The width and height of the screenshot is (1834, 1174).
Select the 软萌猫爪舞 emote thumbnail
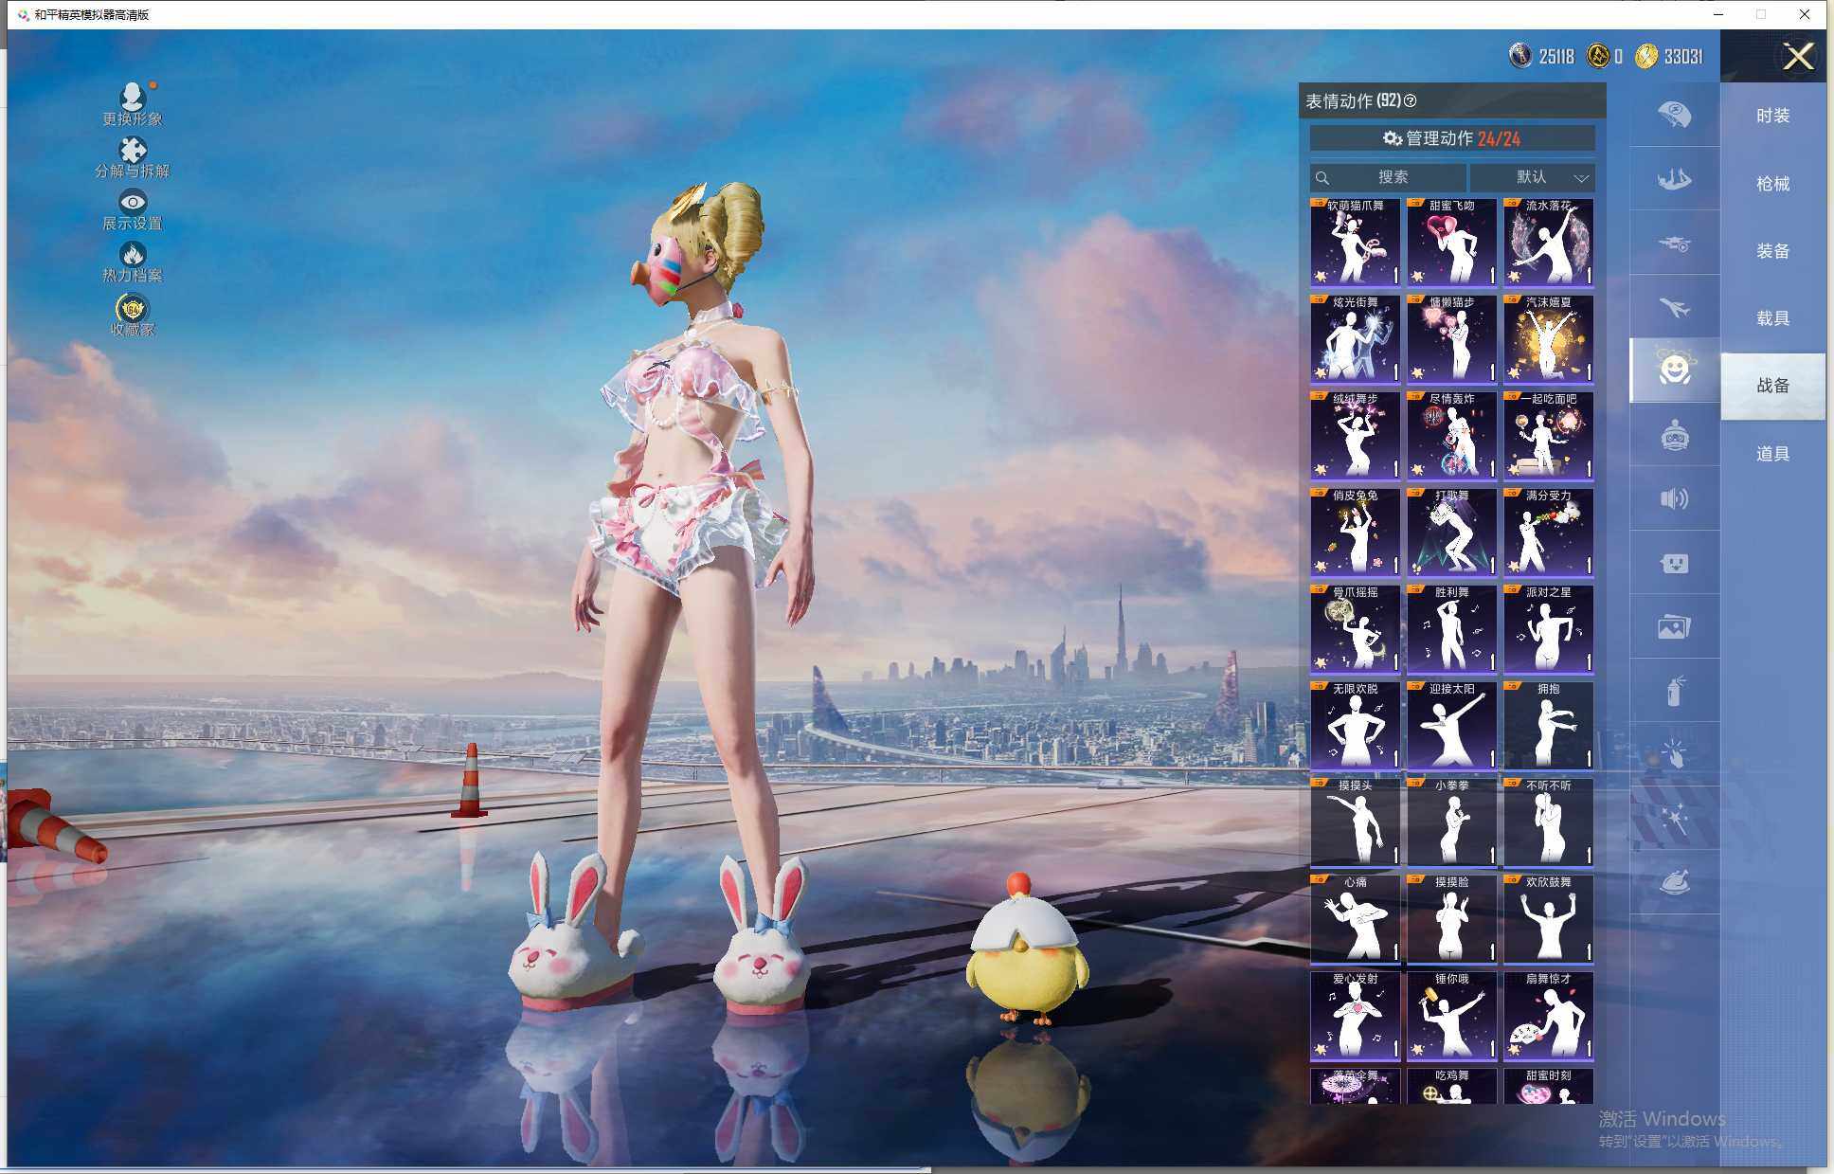click(x=1355, y=244)
